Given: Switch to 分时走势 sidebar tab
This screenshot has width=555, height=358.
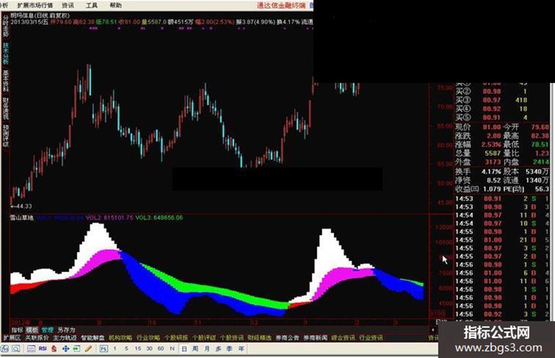Looking at the screenshot, I should coord(5,25).
